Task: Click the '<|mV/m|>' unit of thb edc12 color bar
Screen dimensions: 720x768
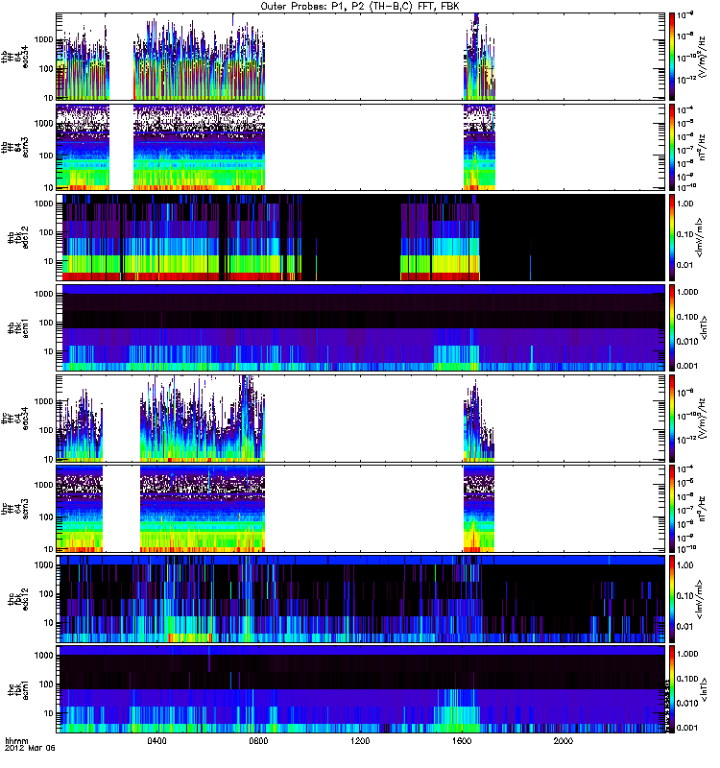Action: coord(700,237)
